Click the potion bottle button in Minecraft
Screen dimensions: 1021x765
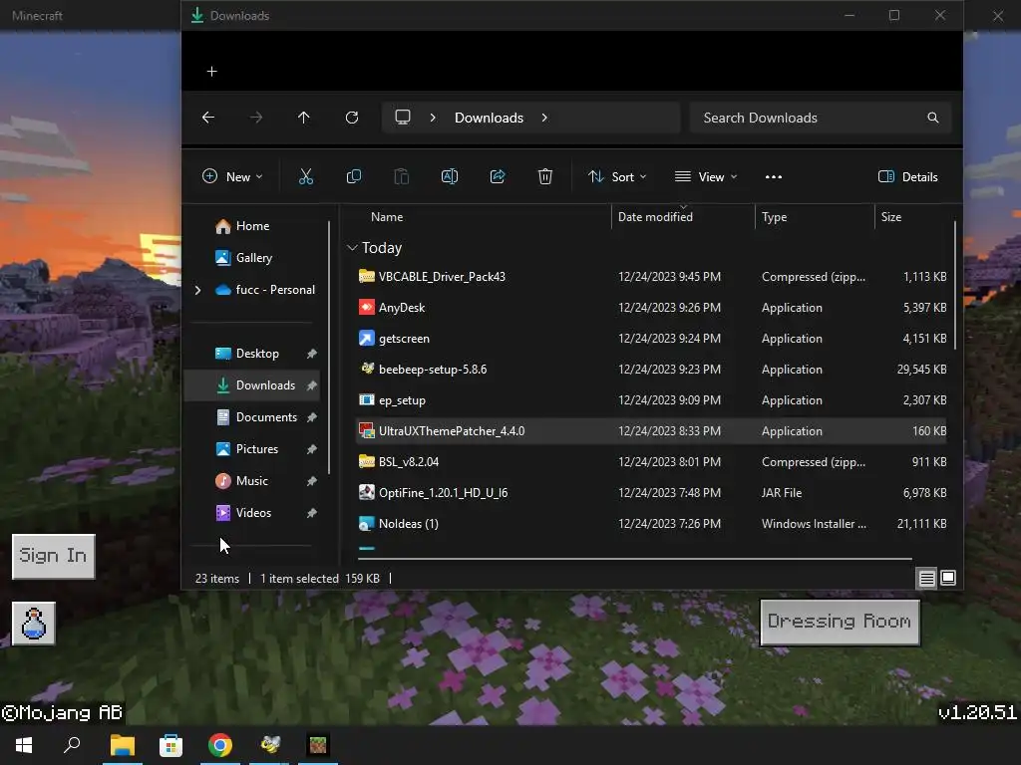point(34,624)
